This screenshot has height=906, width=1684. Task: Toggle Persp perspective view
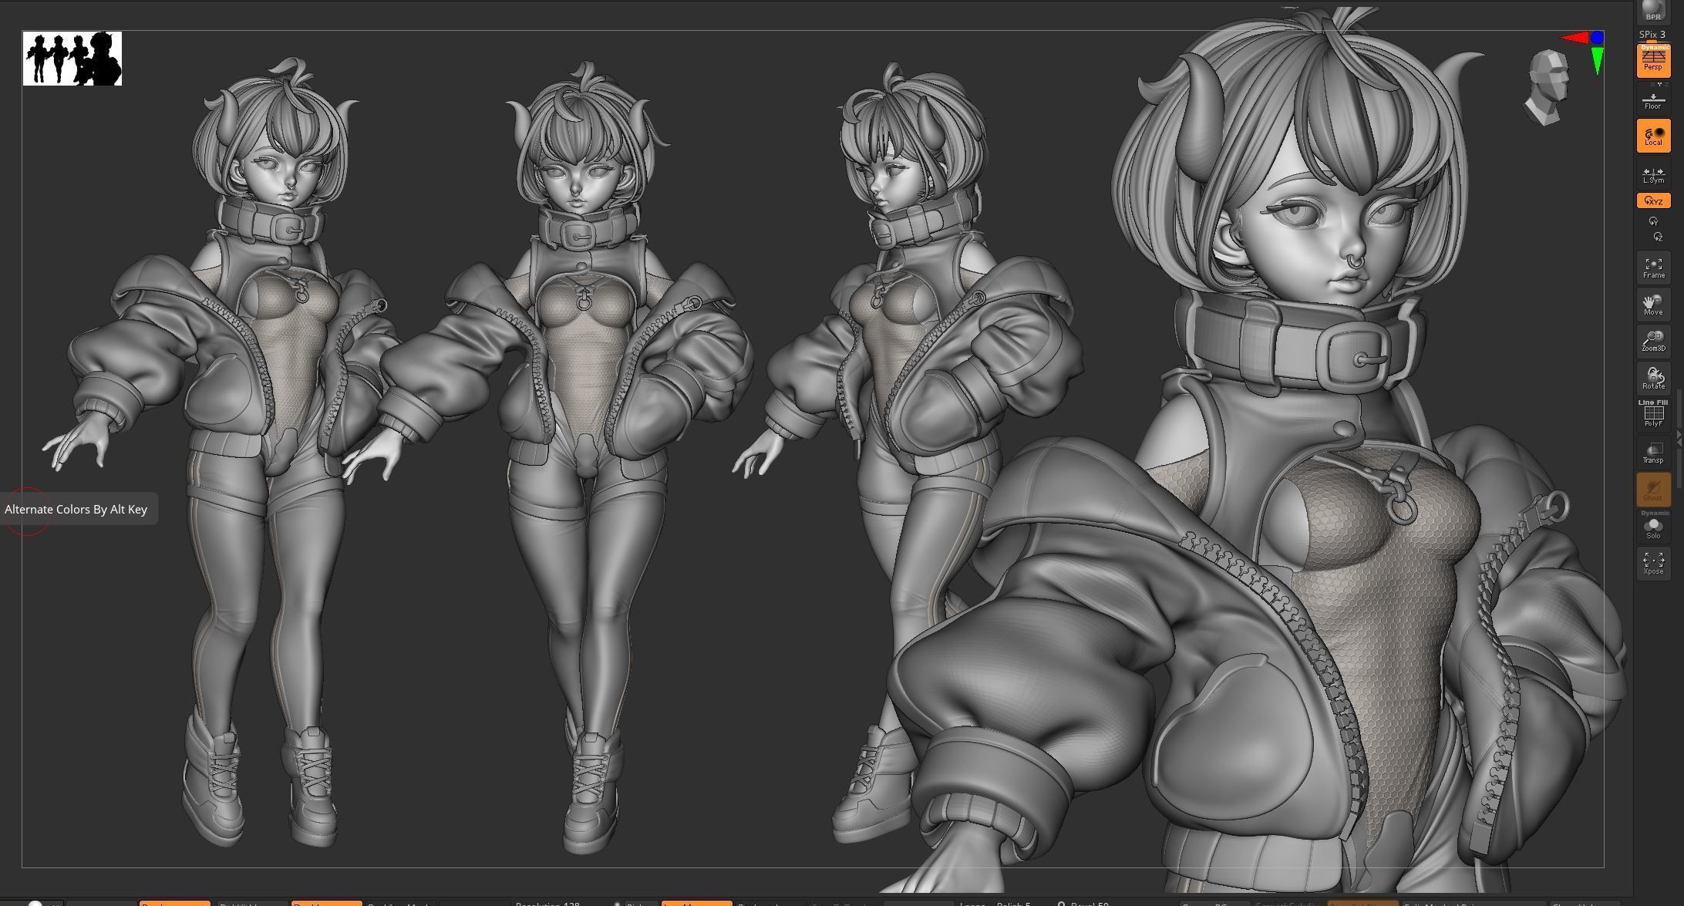click(x=1653, y=61)
